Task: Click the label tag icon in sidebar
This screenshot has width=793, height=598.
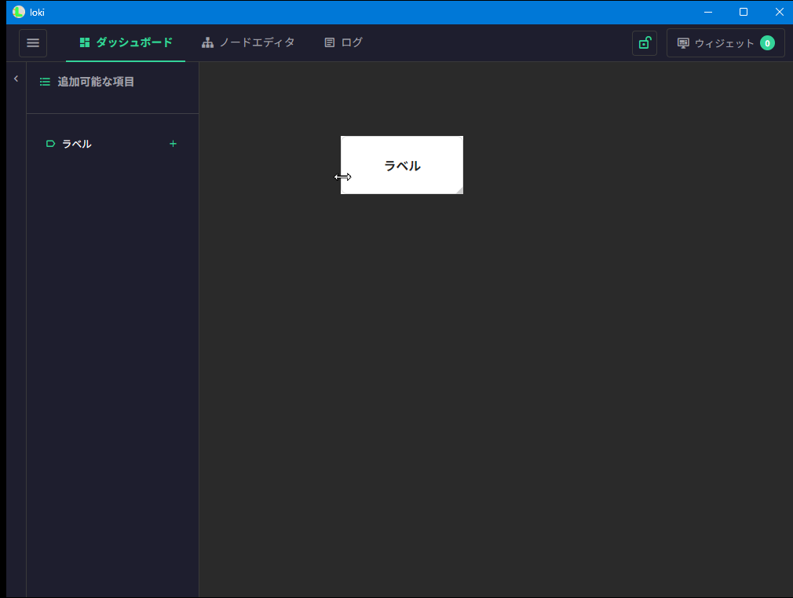Action: pos(50,144)
